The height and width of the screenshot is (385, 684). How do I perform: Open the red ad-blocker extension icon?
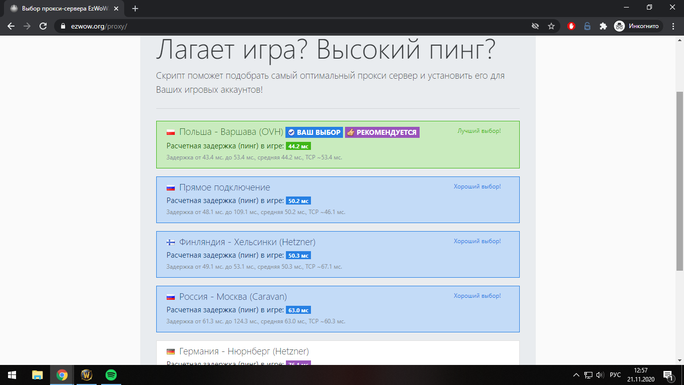[571, 26]
